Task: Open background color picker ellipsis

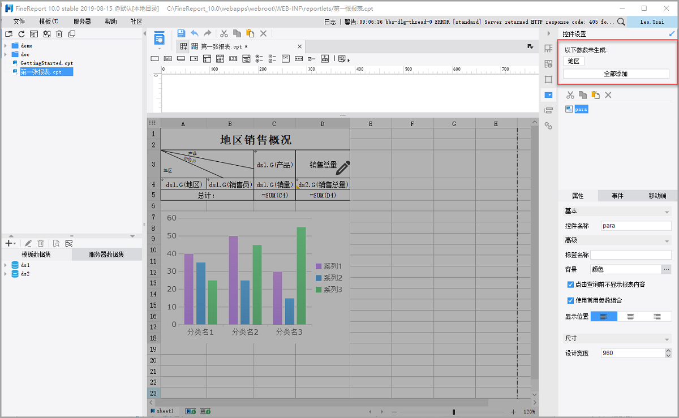Action: pyautogui.click(x=666, y=270)
